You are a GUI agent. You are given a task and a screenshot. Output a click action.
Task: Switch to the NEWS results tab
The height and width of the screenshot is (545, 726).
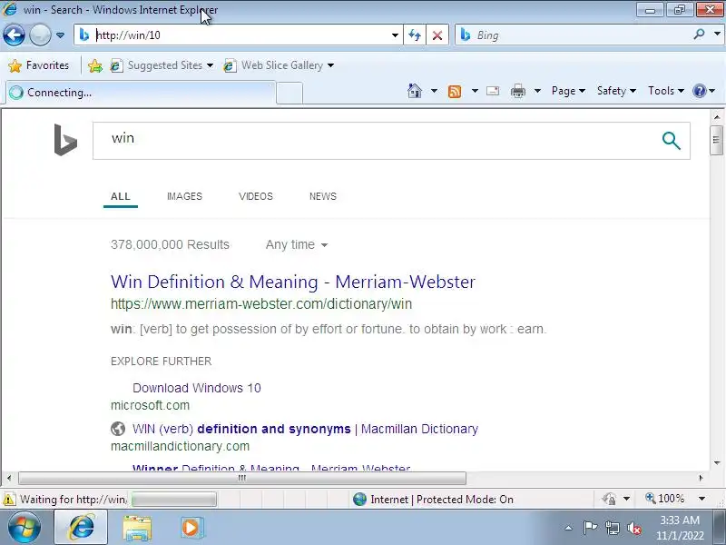(323, 196)
